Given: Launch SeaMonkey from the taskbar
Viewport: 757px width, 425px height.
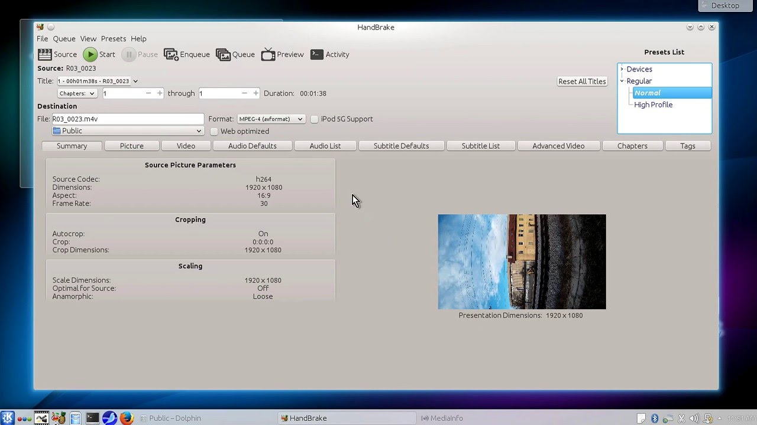Looking at the screenshot, I should tap(109, 418).
